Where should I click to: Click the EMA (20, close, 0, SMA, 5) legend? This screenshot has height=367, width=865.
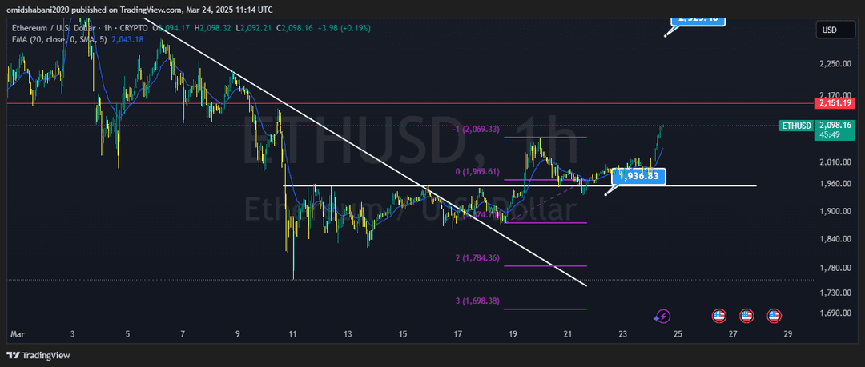tap(60, 38)
